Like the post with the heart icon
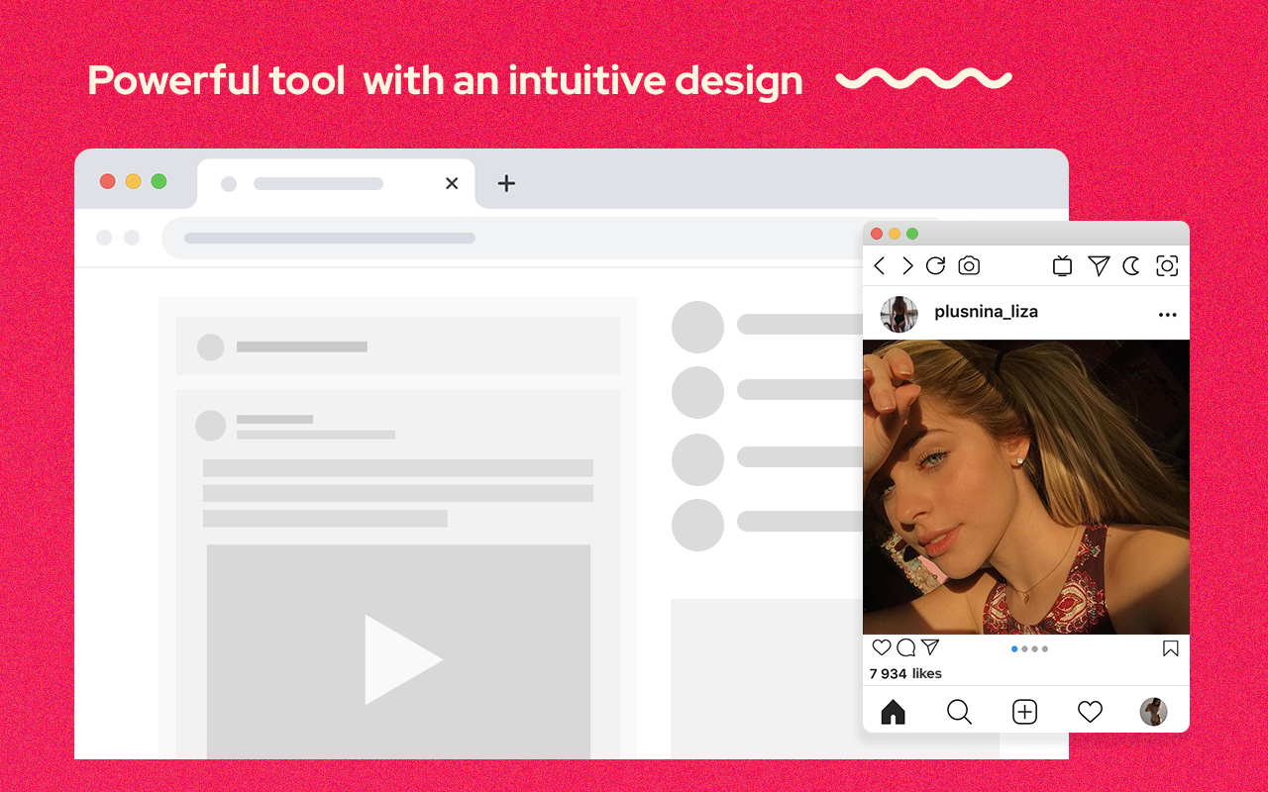Screen dimensions: 1268x792 pyautogui.click(x=882, y=647)
